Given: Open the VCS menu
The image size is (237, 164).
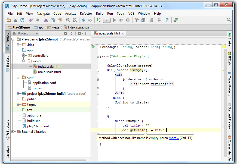Looking at the screenshot, I should point(131,14).
